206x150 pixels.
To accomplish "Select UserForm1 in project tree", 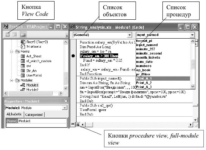I will (34, 75).
